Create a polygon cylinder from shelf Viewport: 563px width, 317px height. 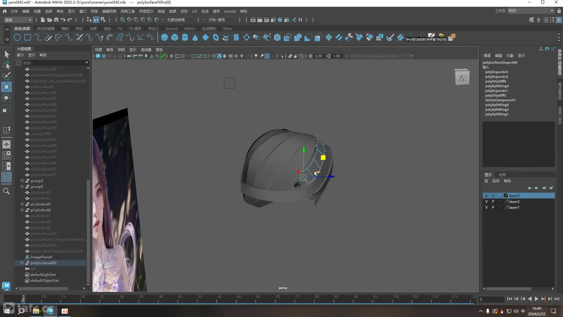coord(185,37)
